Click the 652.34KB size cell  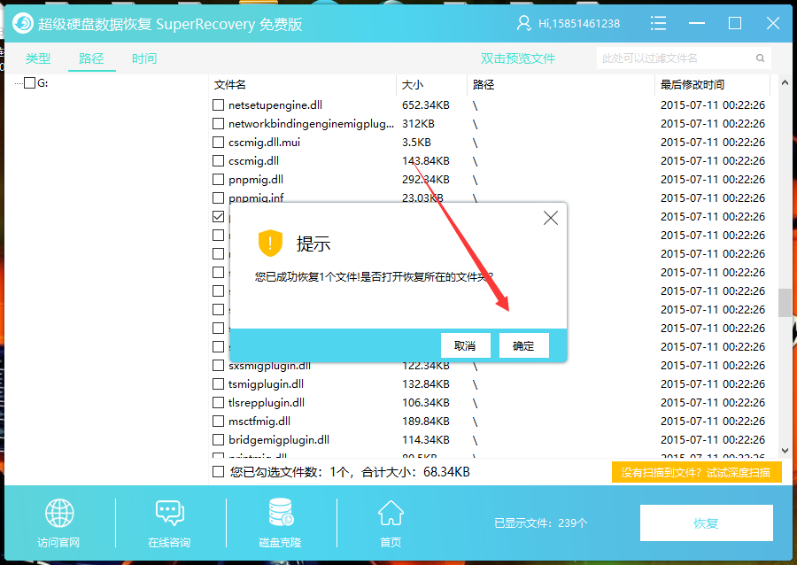click(x=425, y=105)
